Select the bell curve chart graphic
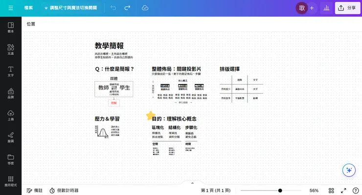 [x=103, y=131]
